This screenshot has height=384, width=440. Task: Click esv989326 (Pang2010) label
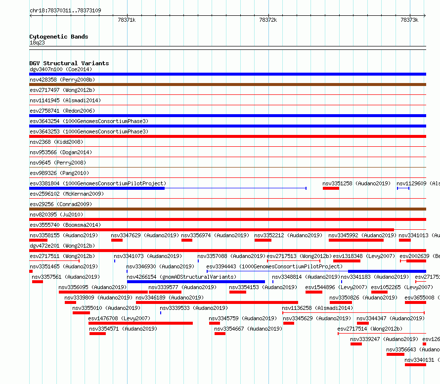pos(59,173)
